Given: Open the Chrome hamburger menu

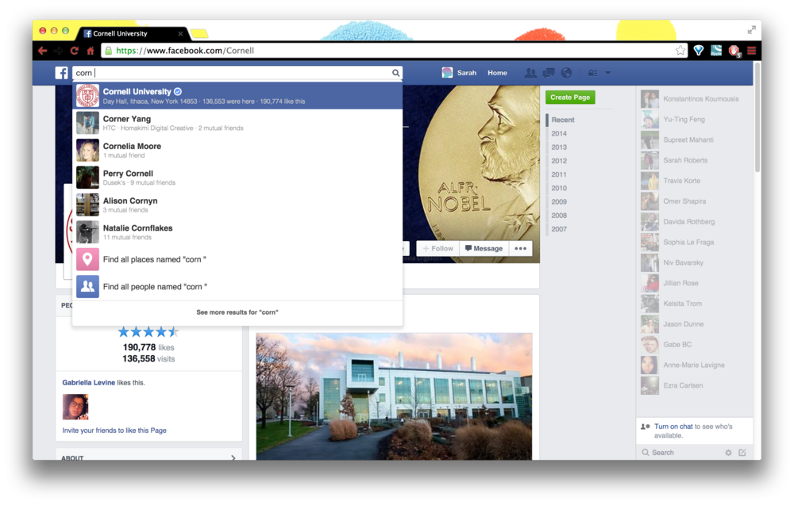Looking at the screenshot, I should click(751, 51).
